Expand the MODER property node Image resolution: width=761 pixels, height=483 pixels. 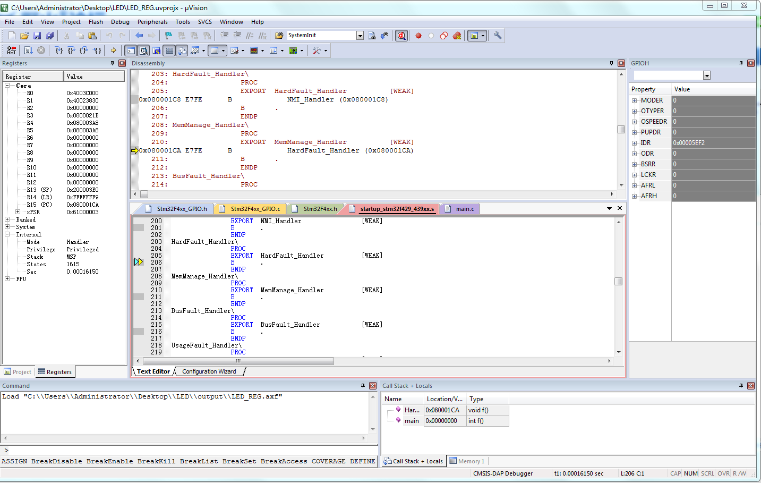634,100
